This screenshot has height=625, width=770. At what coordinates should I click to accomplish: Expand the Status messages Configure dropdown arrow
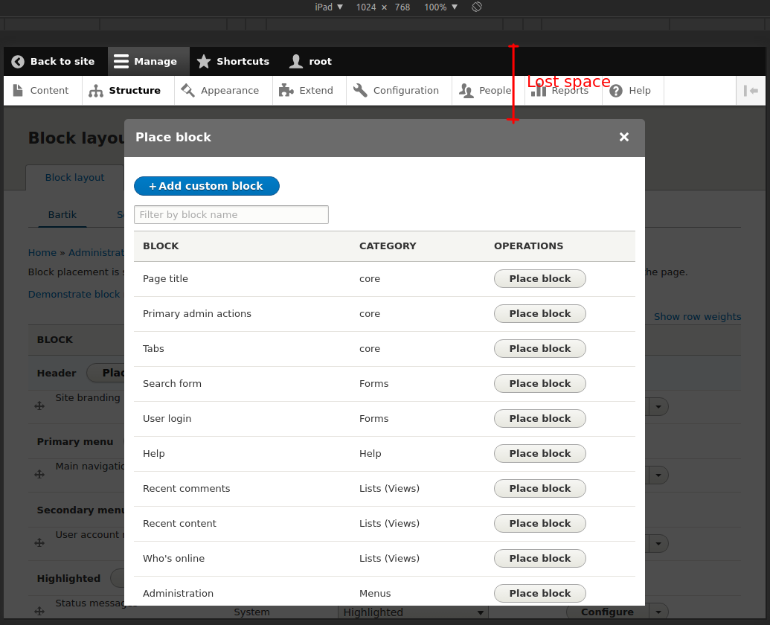658,612
